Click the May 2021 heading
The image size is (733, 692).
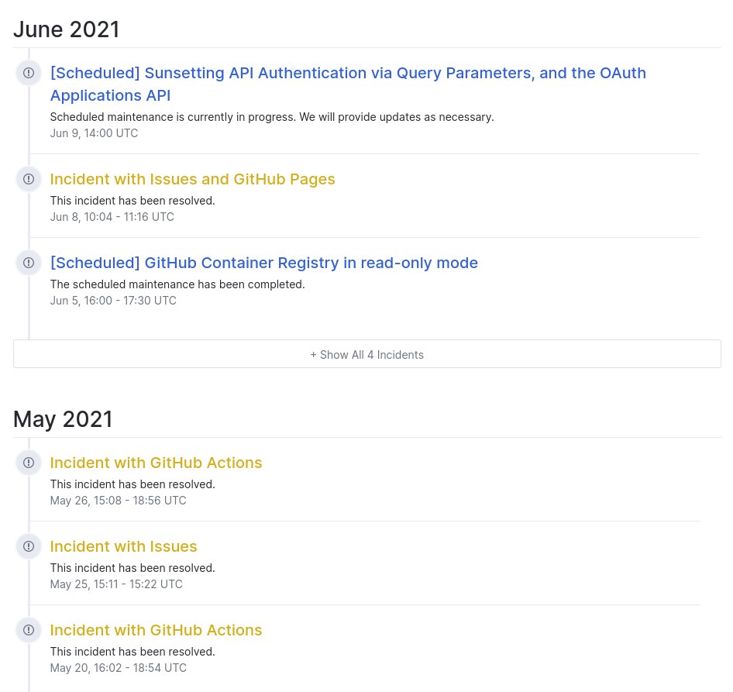pos(63,419)
